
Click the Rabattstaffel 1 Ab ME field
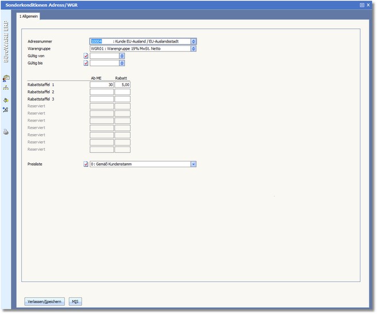[x=101, y=85]
